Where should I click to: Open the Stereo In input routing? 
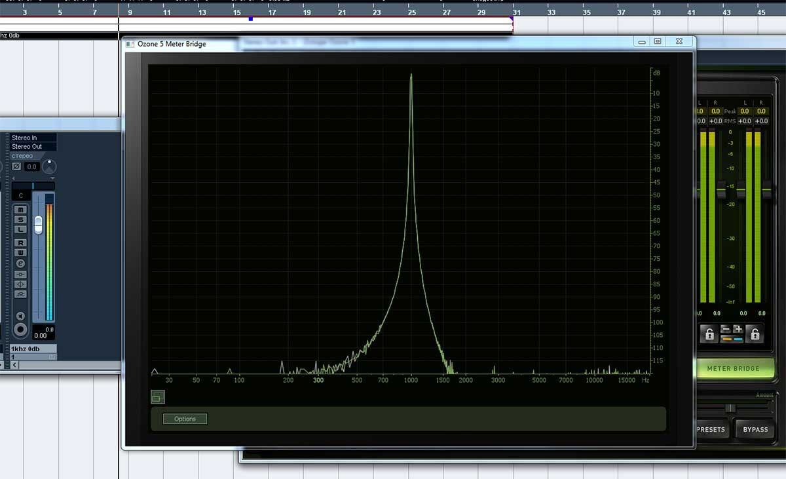(33, 138)
